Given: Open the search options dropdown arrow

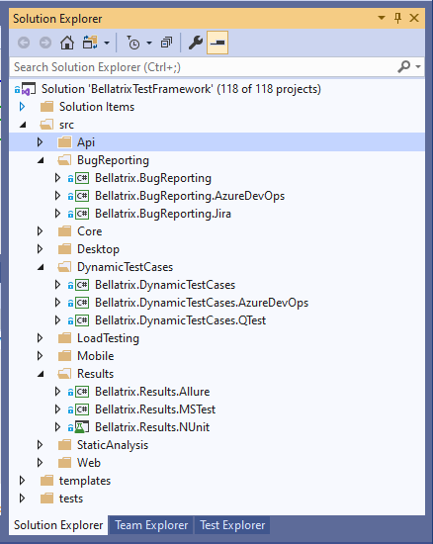Looking at the screenshot, I should [x=418, y=66].
